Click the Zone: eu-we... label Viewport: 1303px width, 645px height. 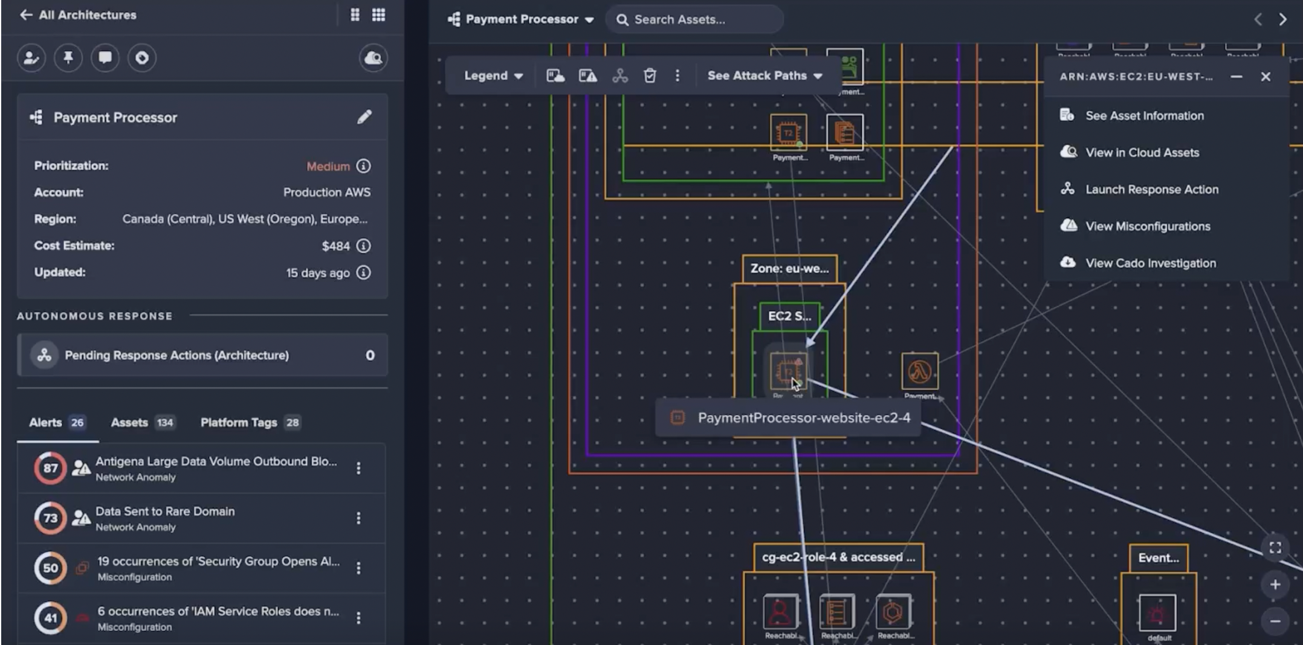(x=789, y=269)
